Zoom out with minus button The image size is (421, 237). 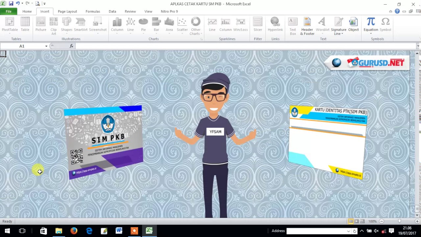[382, 221]
